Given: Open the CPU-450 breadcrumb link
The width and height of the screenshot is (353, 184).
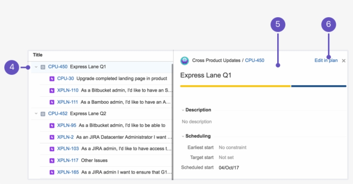Looking at the screenshot, I should (254, 61).
